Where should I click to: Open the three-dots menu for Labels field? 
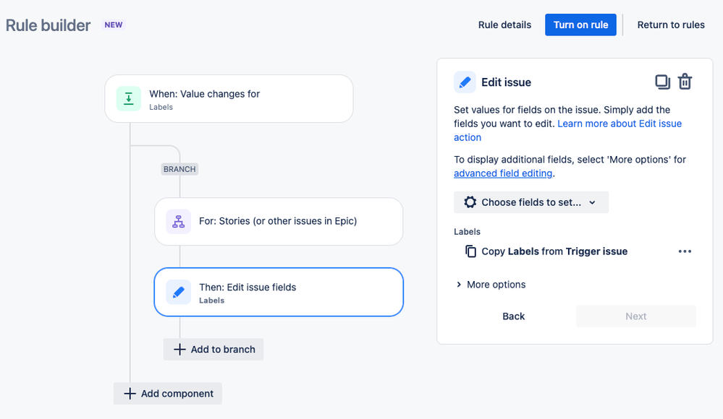[x=685, y=251]
